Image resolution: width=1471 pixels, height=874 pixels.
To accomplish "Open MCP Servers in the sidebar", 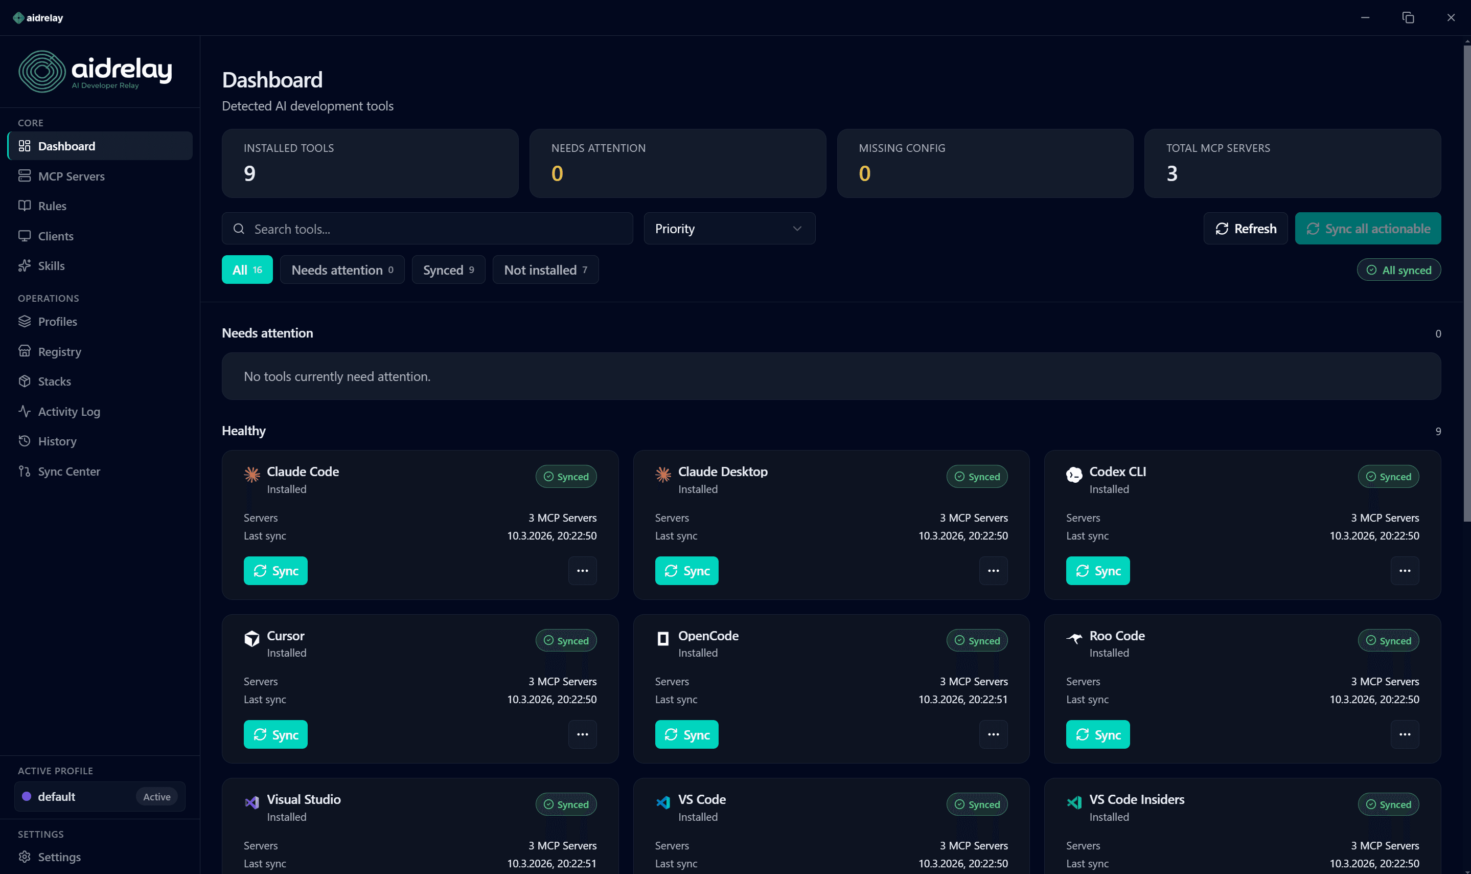I will click(100, 176).
